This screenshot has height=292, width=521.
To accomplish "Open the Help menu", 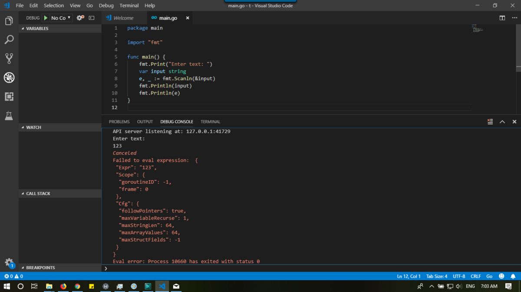I will [x=150, y=6].
